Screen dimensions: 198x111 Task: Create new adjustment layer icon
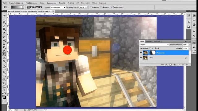174,64
